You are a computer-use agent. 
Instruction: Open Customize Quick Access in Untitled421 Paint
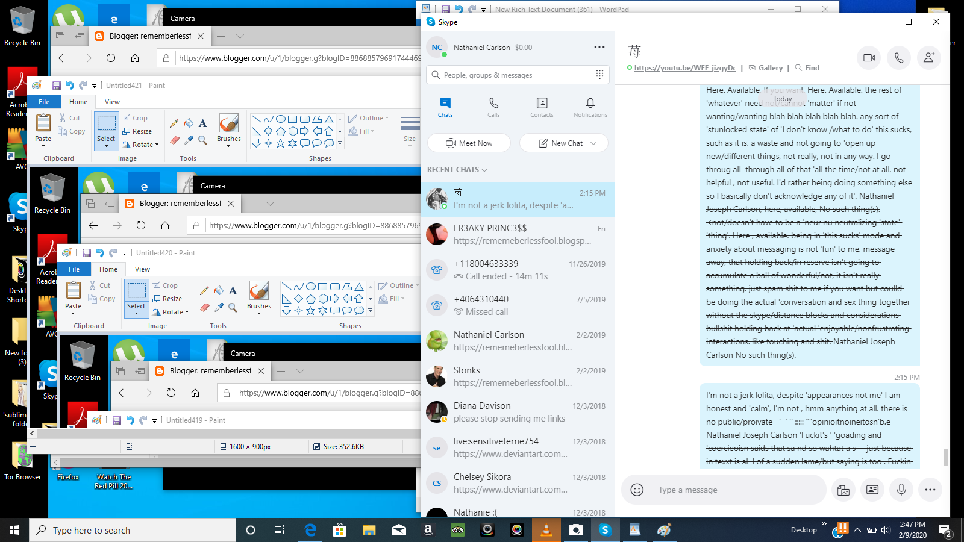tap(94, 86)
